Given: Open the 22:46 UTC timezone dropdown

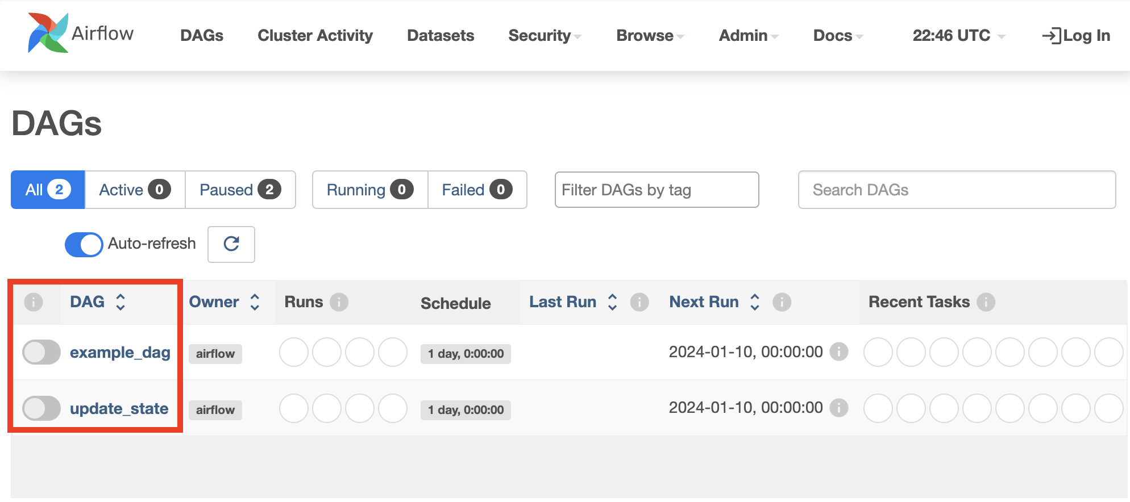Looking at the screenshot, I should 959,36.
